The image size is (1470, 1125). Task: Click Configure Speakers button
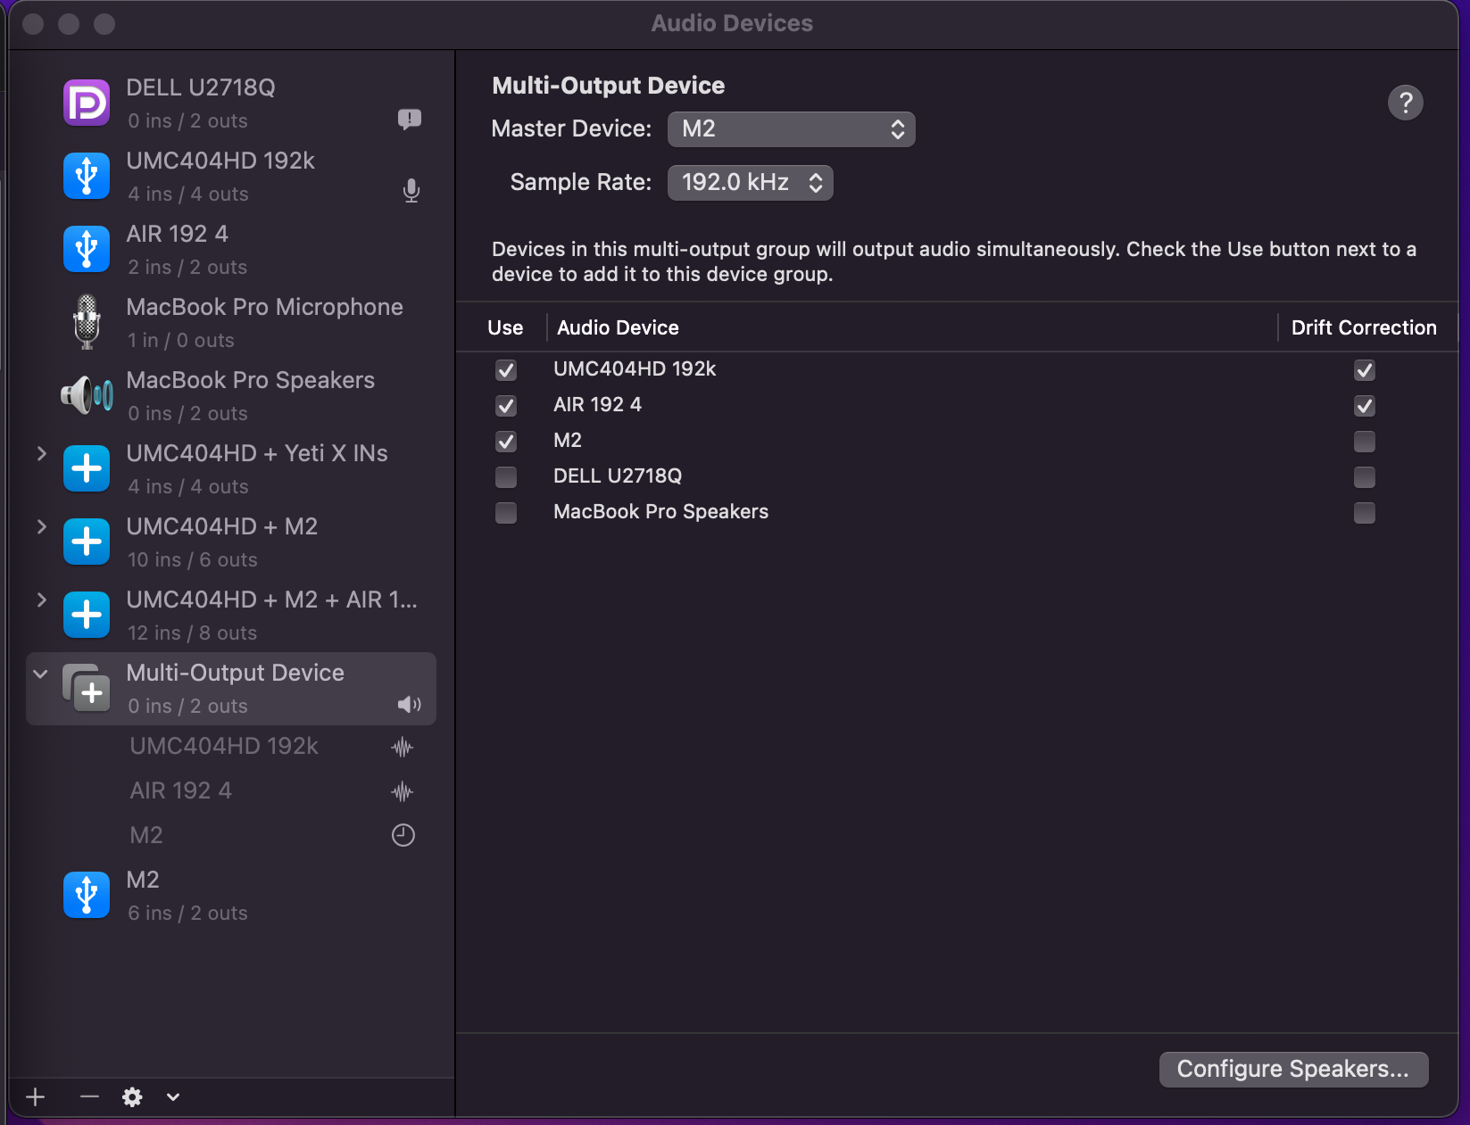tap(1292, 1069)
